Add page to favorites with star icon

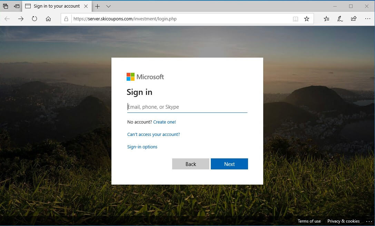pyautogui.click(x=307, y=19)
